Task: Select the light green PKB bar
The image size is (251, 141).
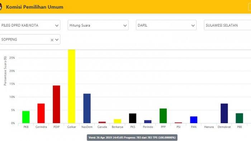Action: [26, 117]
